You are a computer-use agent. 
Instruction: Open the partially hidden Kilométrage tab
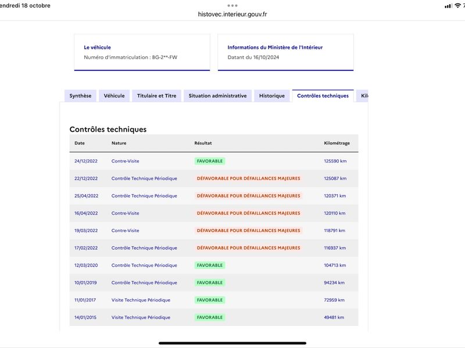coord(362,96)
